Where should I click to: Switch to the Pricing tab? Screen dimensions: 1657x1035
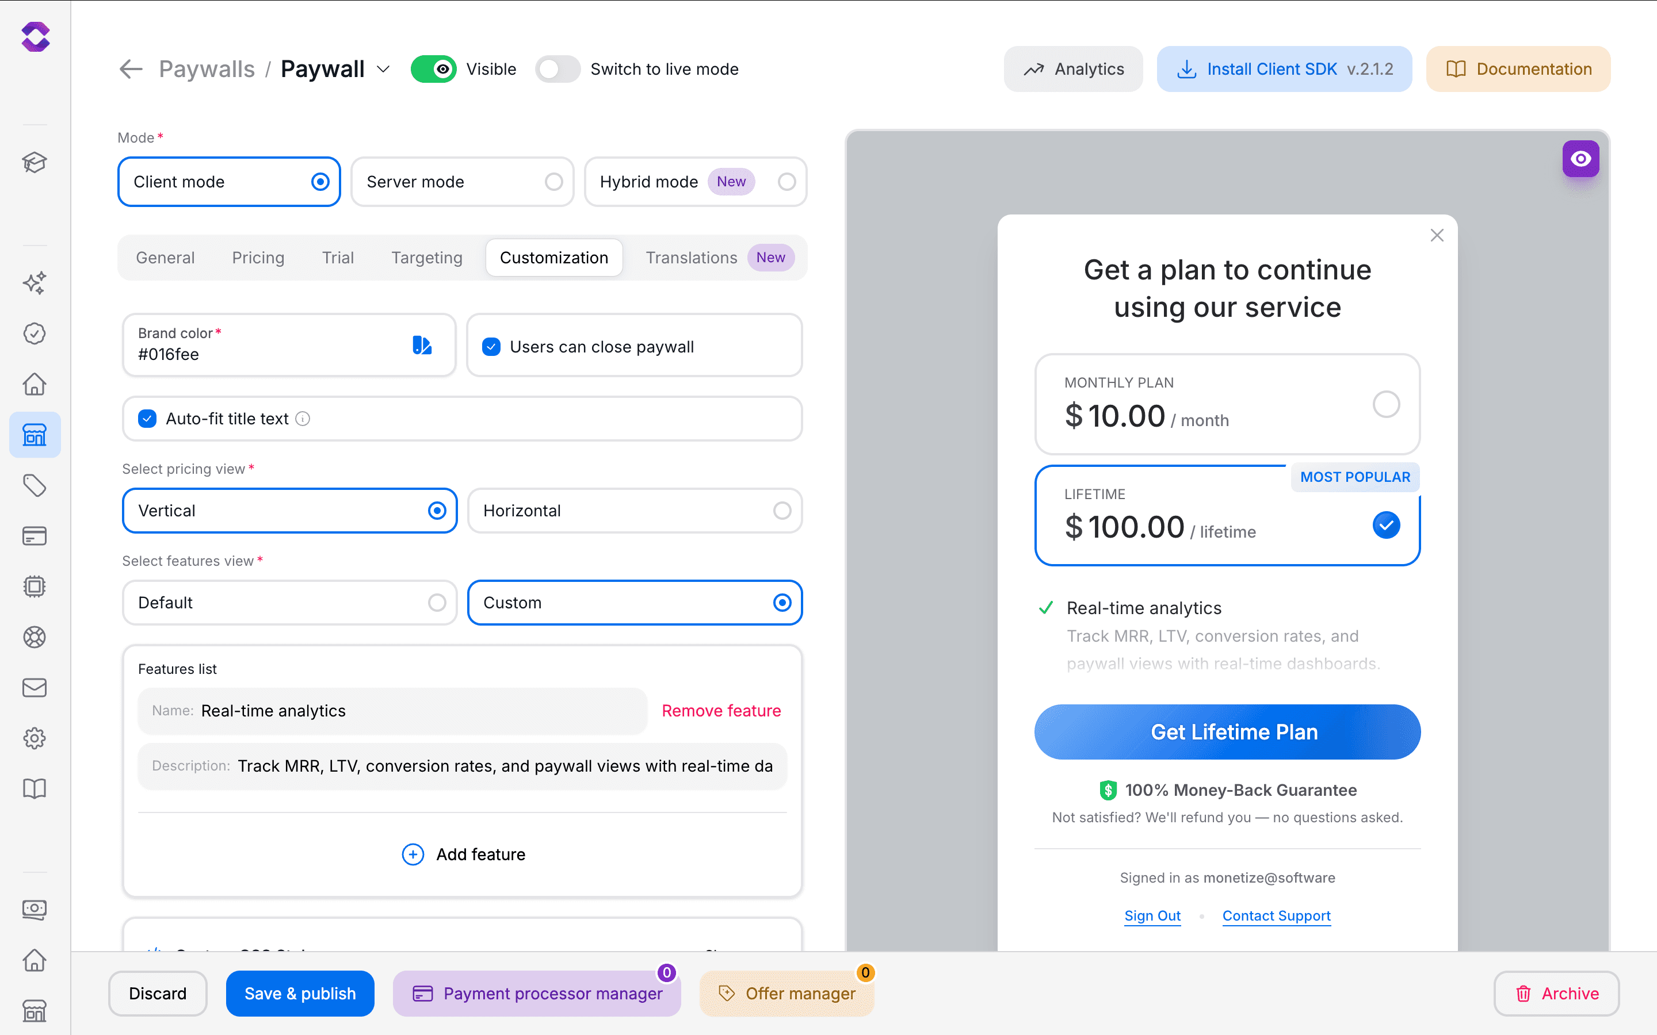point(258,258)
